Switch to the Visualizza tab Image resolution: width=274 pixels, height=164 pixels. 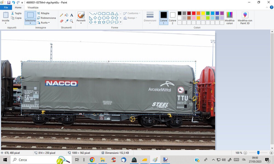click(x=33, y=7)
